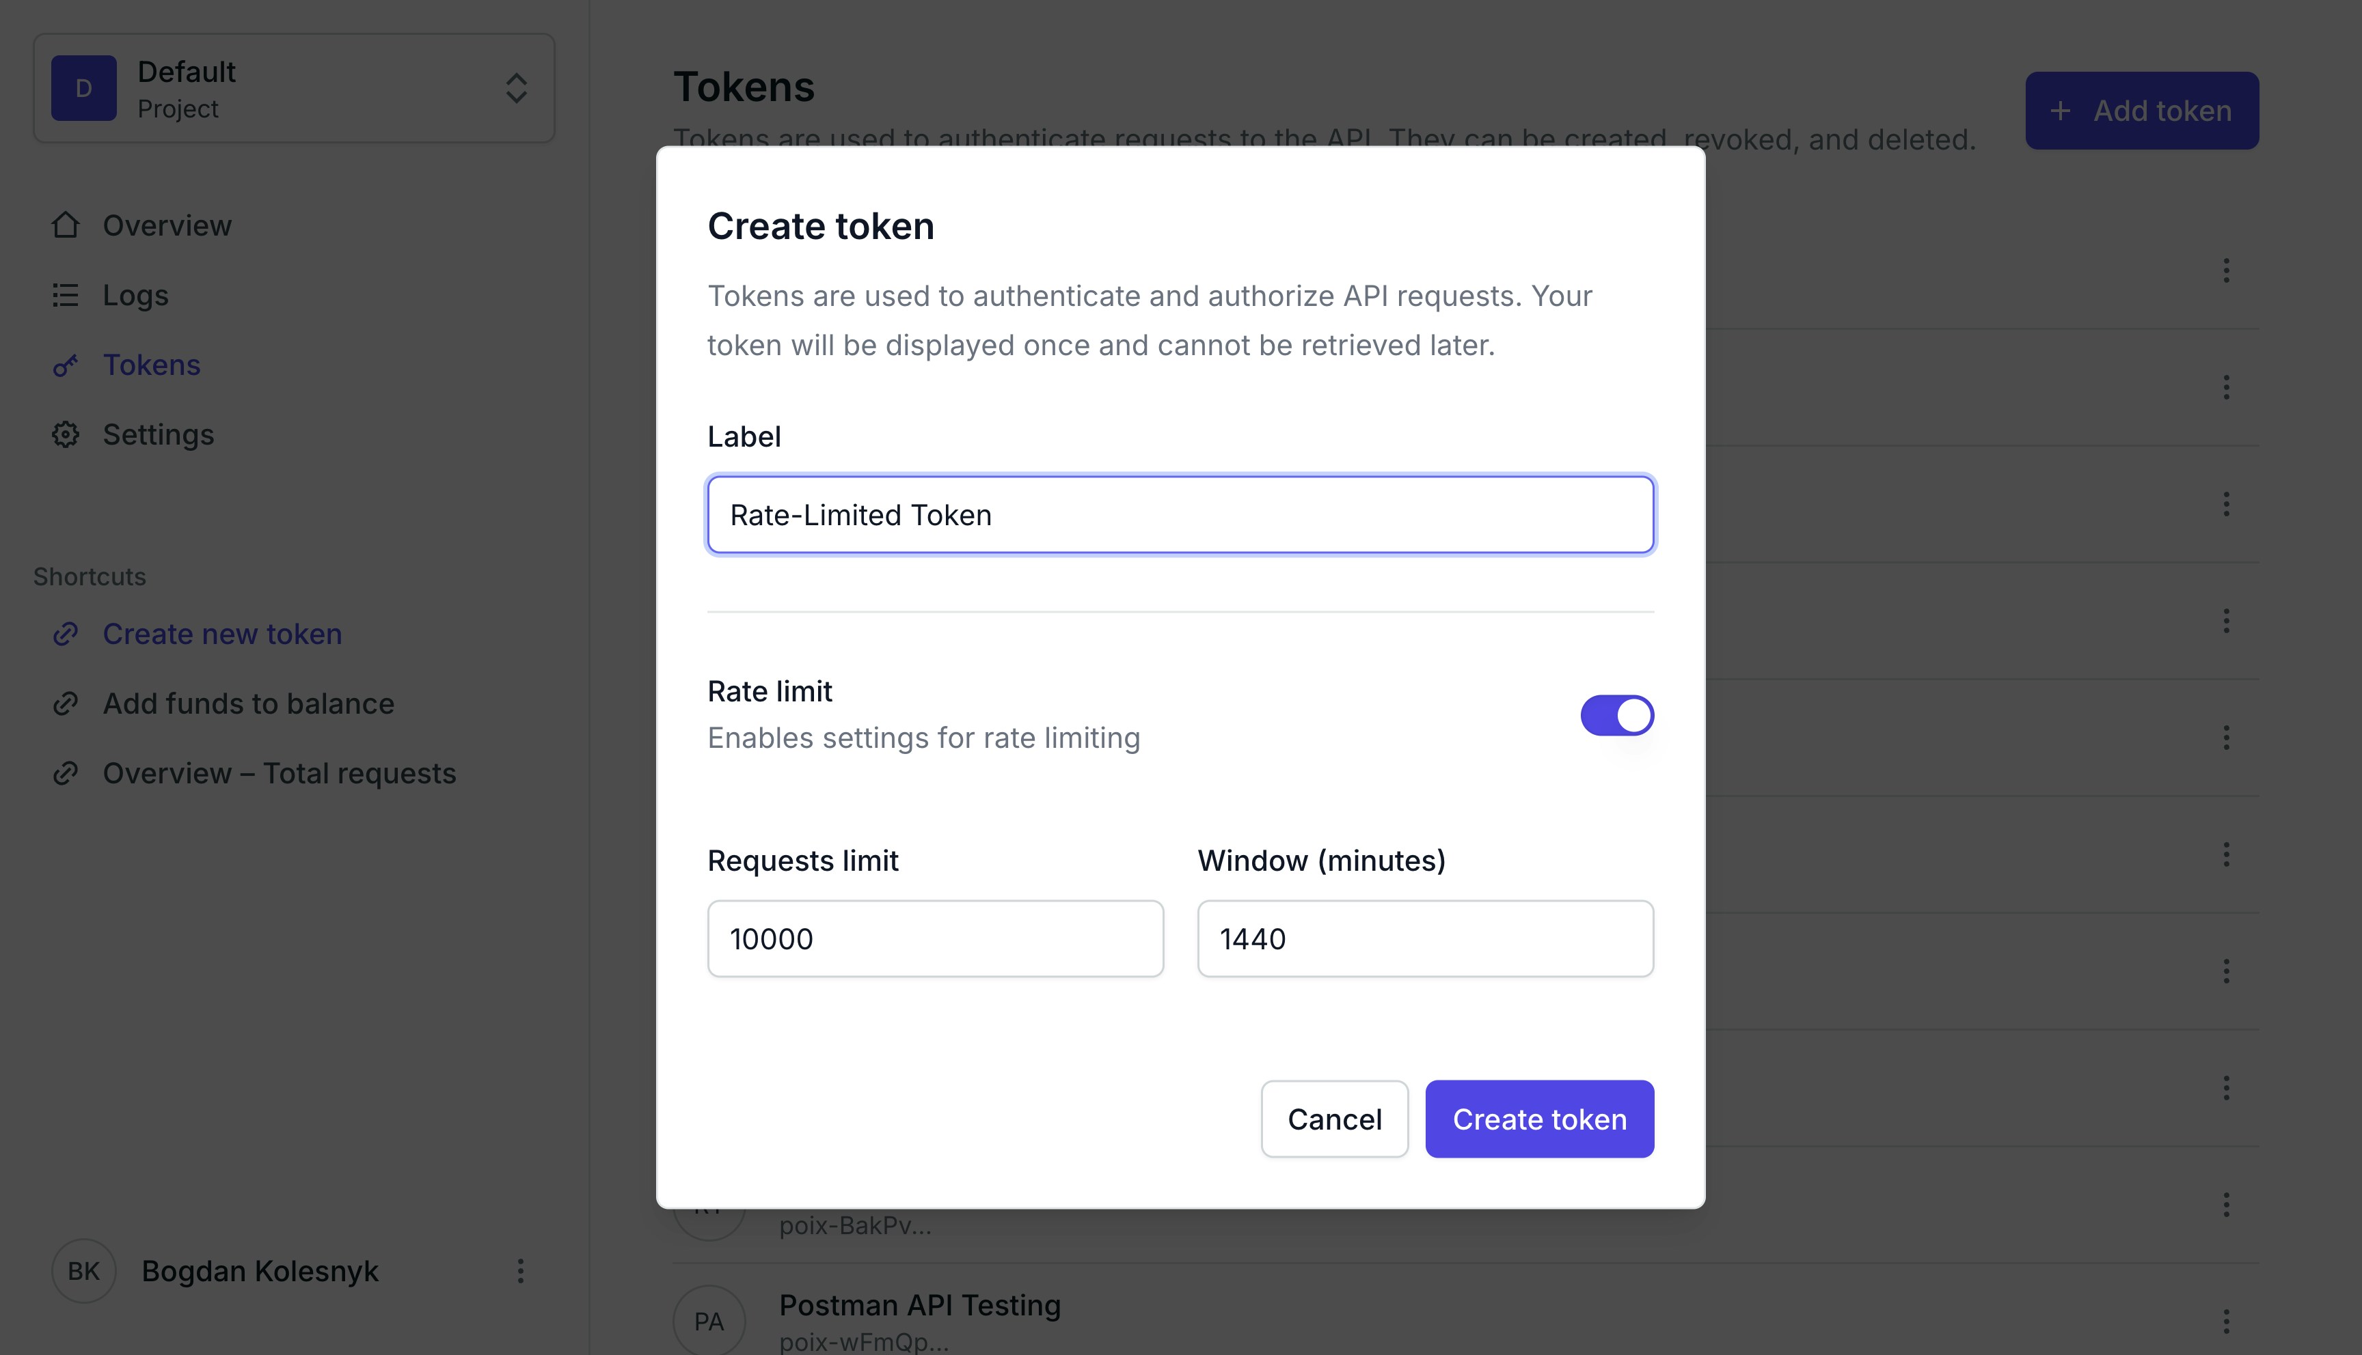Open the topmost token row options menu
Image resolution: width=2362 pixels, height=1355 pixels.
2226,270
